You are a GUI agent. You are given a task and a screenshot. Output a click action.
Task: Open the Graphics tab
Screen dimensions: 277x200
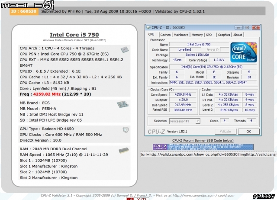point(224,35)
